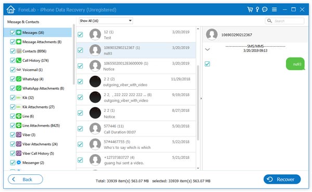Select the Message Attachments (8) category

pyautogui.click(x=38, y=42)
